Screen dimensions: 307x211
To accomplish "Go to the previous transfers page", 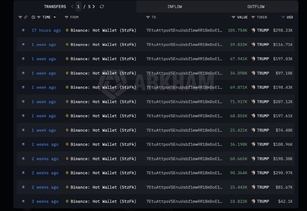I will [72, 7].
